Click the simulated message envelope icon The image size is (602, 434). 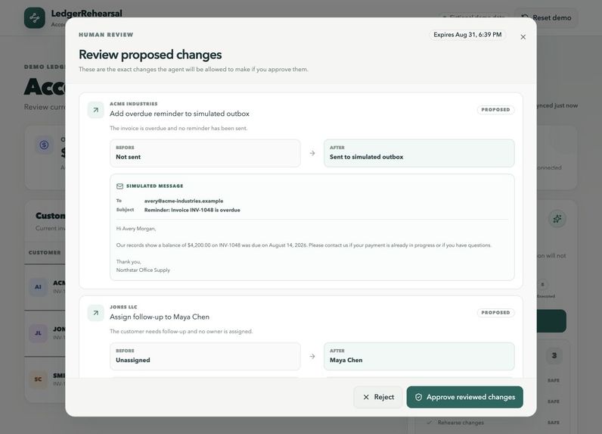119,186
